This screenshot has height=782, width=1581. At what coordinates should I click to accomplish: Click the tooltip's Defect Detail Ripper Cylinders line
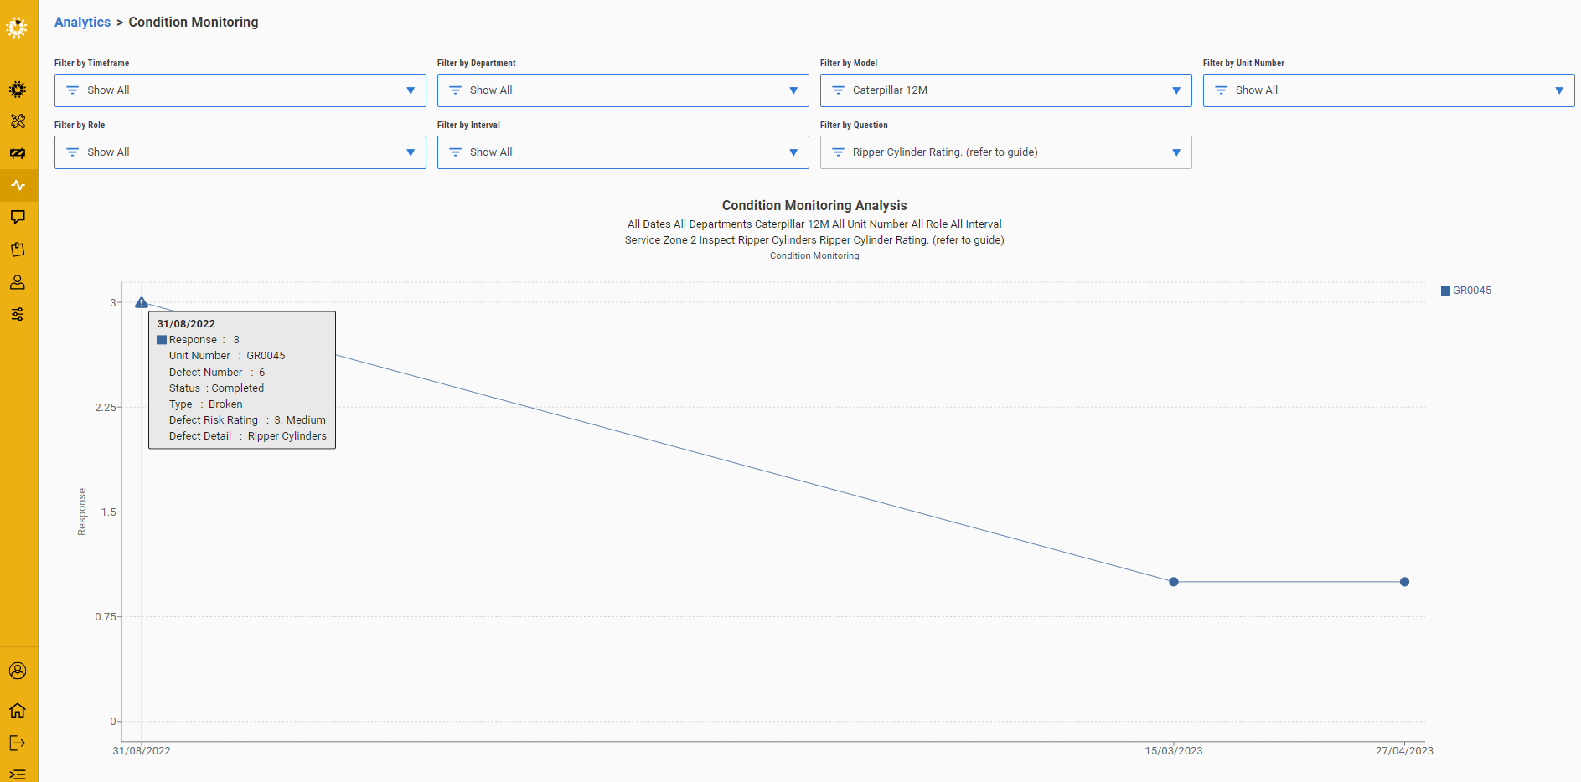(248, 436)
